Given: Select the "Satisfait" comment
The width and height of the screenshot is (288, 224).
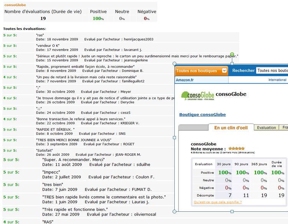Looking at the screenshot, I should pos(45,150).
